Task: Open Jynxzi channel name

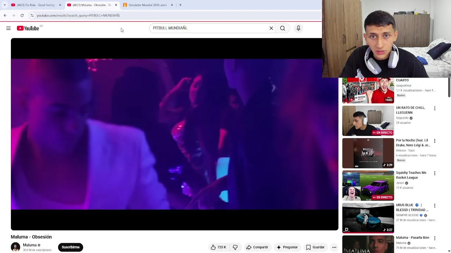Action: point(400,183)
